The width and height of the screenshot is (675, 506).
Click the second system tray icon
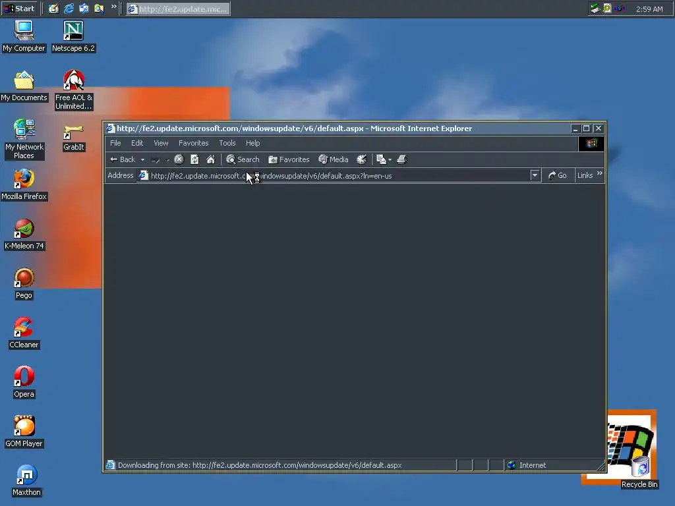pyautogui.click(x=607, y=8)
